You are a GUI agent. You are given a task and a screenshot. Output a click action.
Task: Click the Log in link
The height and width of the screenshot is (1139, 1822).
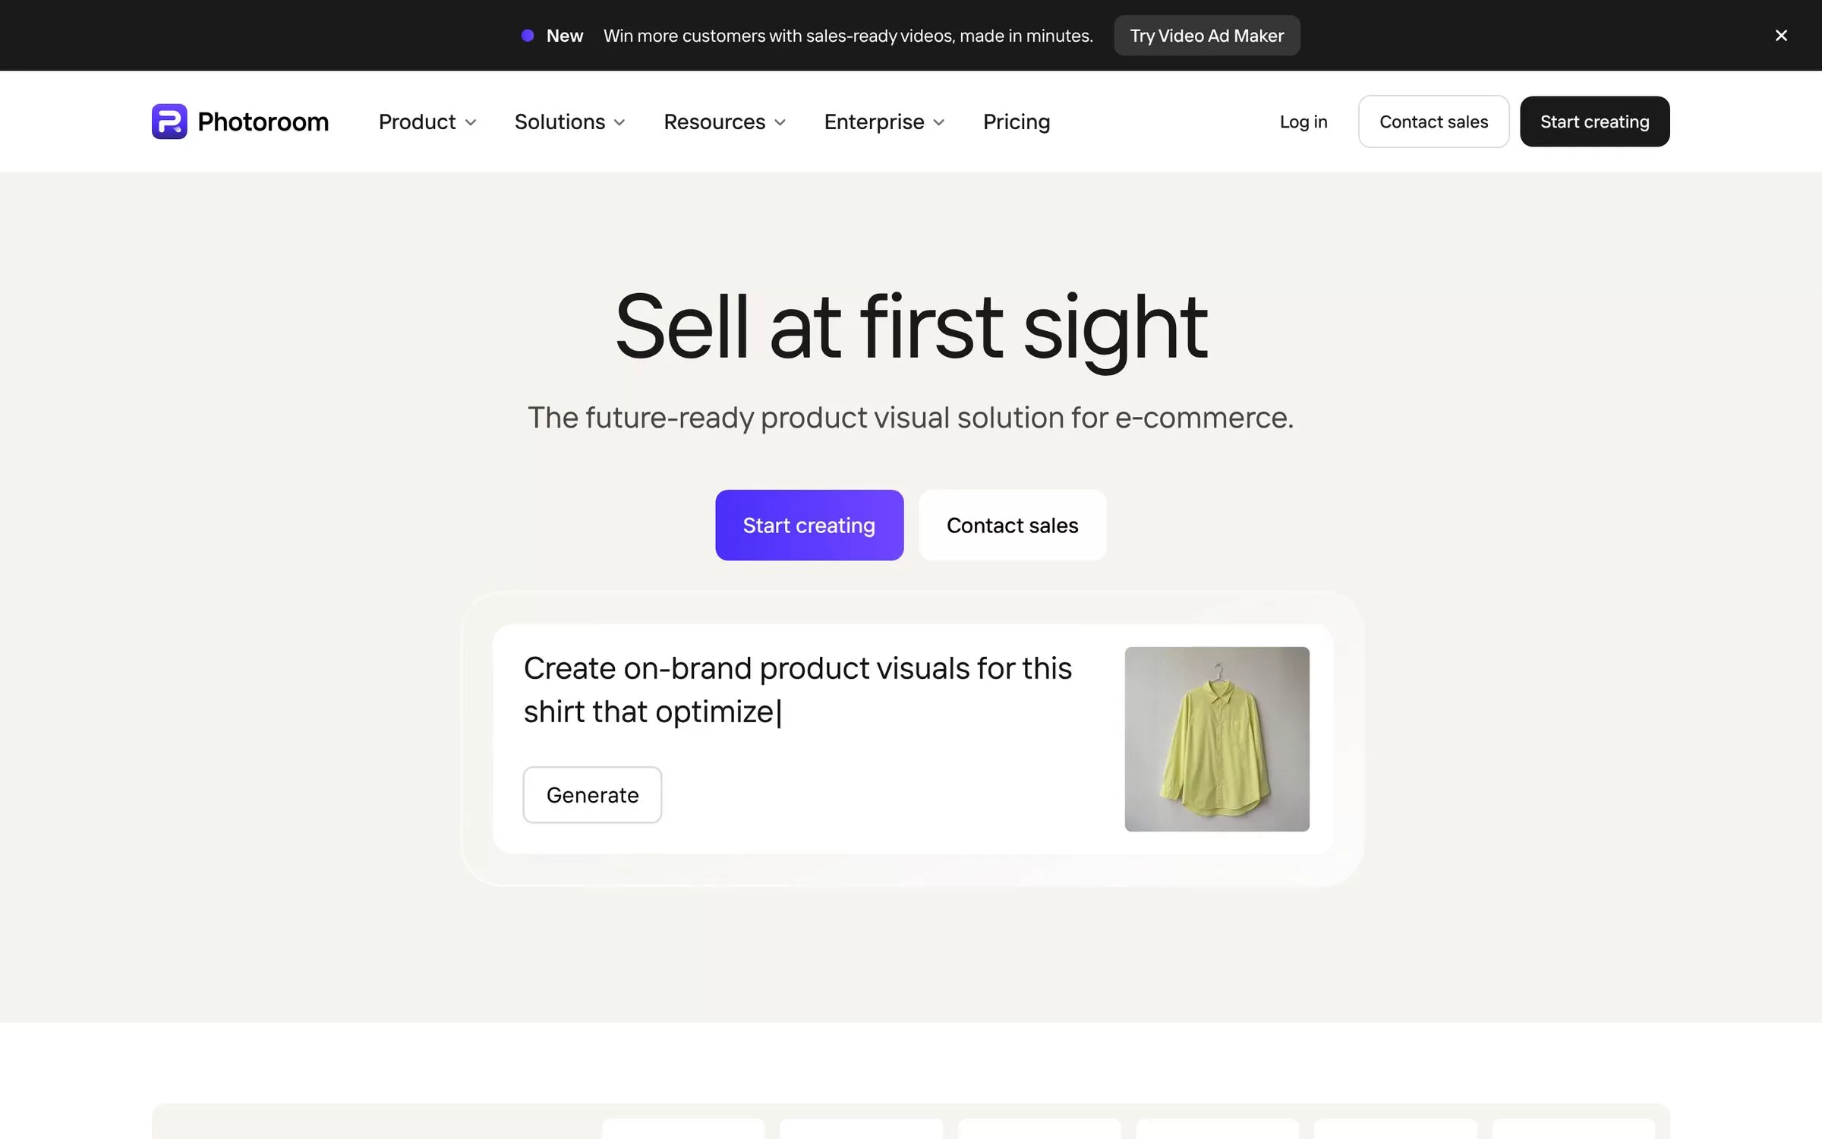point(1303,121)
